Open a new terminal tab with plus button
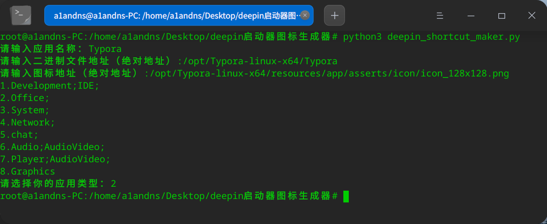This screenshot has height=224, width=547. [334, 15]
